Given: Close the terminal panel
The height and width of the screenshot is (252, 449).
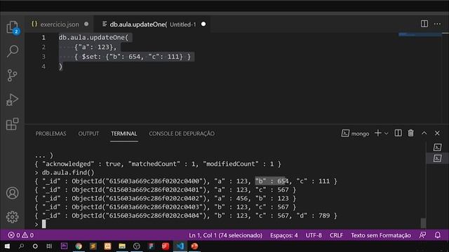Looking at the screenshot, I should click(437, 133).
